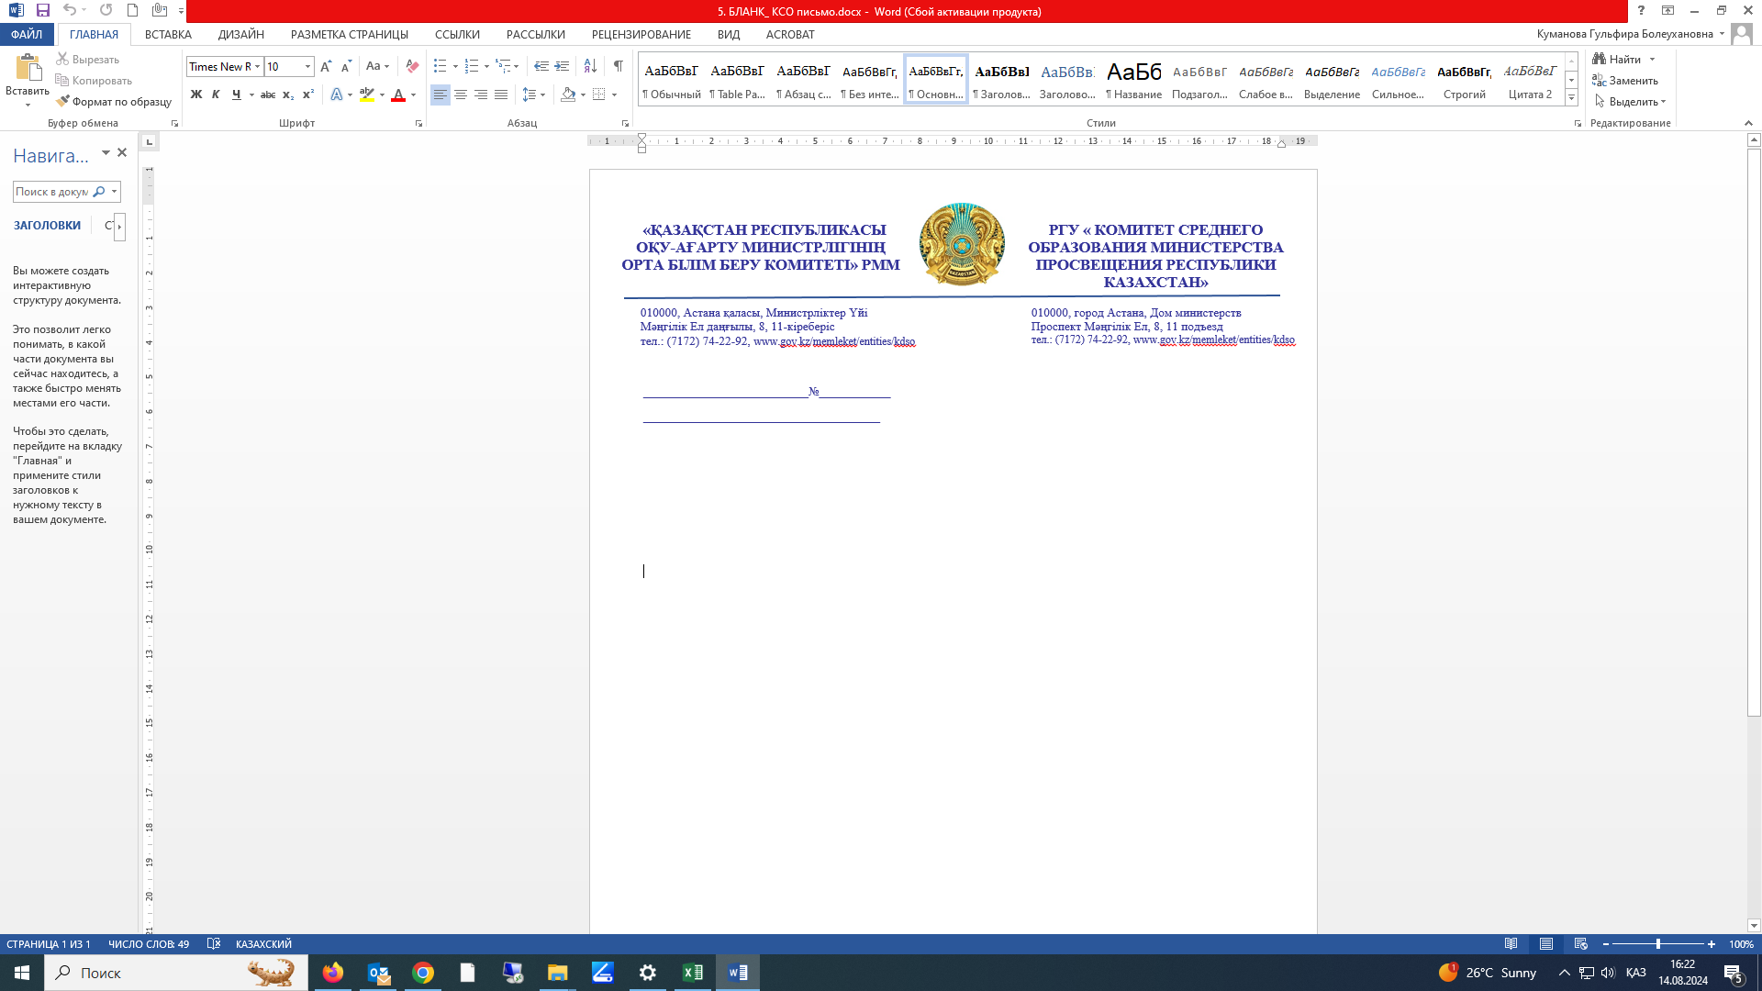Toggle Italic (К) formatting

pyautogui.click(x=216, y=95)
